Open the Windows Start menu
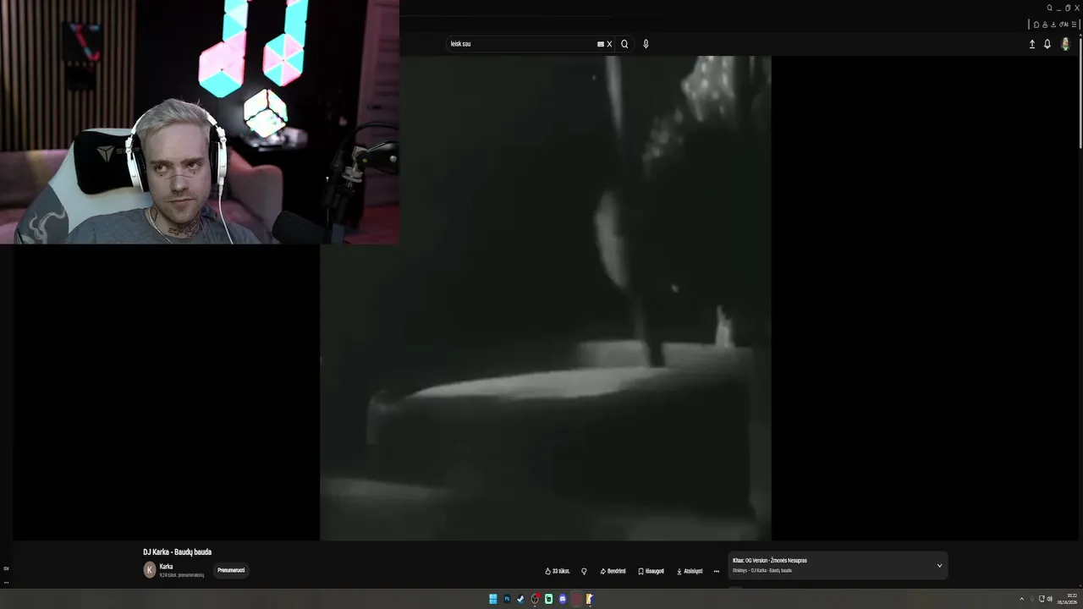The image size is (1083, 609). pyautogui.click(x=492, y=599)
